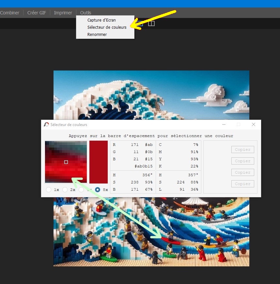Select the 4x zoom radio button
Viewport: 280px width, 284px height.
81,190
